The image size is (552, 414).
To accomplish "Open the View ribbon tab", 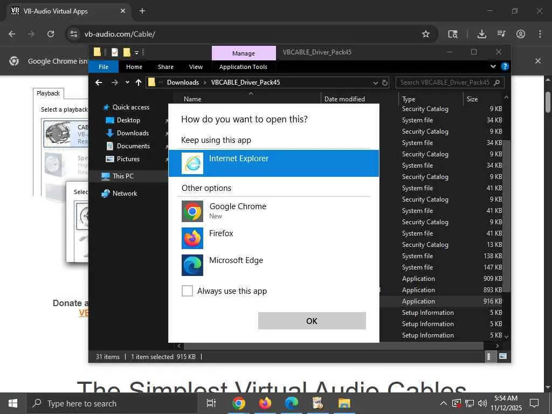I will click(x=196, y=67).
